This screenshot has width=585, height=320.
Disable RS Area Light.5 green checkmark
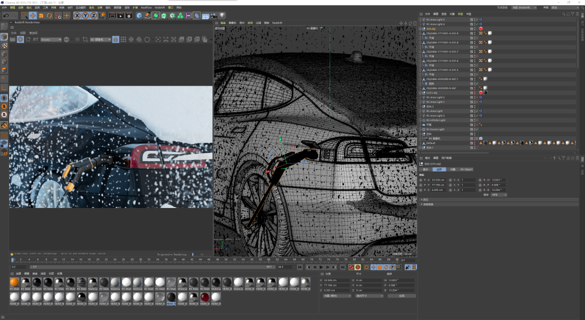click(477, 19)
